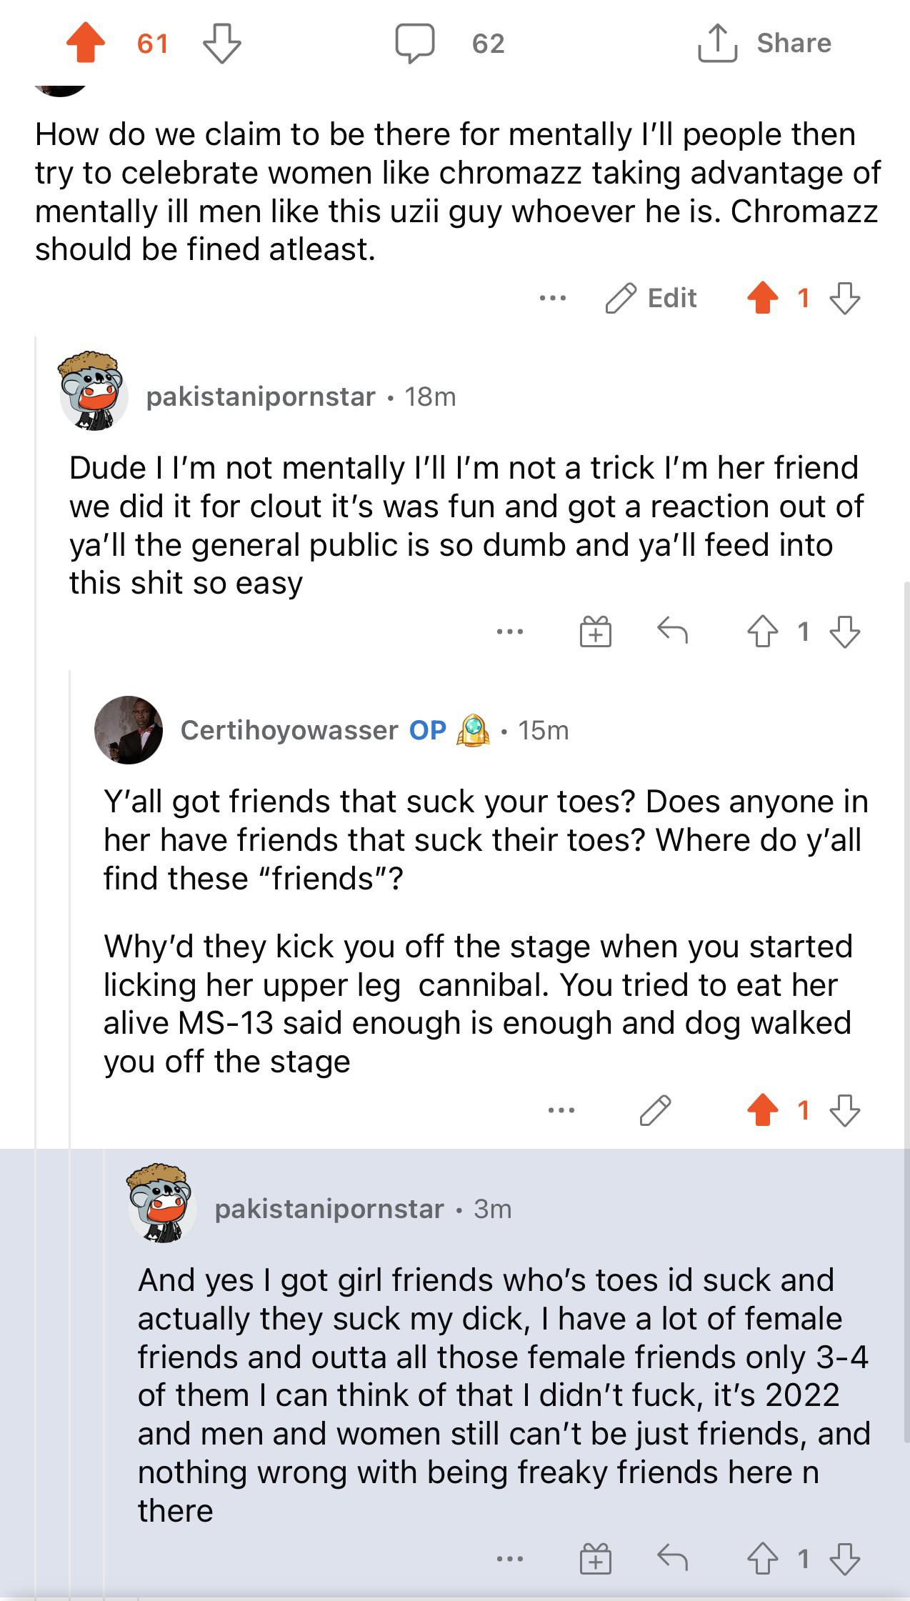The height and width of the screenshot is (1601, 910).
Task: Open pakistanipornstar's profile from the 18m comment
Action: pos(261,396)
